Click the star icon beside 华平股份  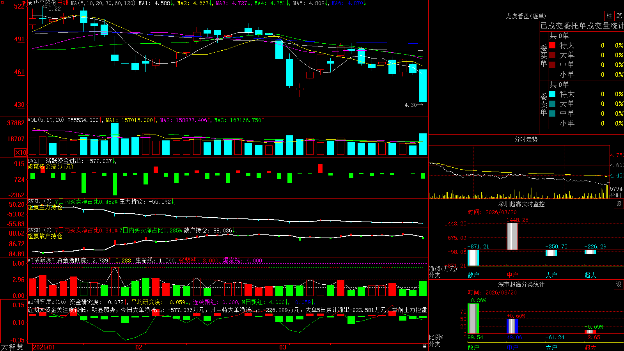pos(30,3)
